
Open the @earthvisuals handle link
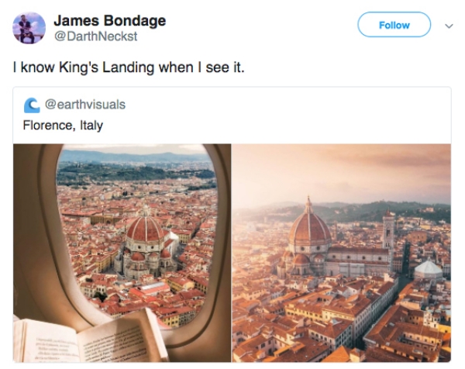(84, 105)
